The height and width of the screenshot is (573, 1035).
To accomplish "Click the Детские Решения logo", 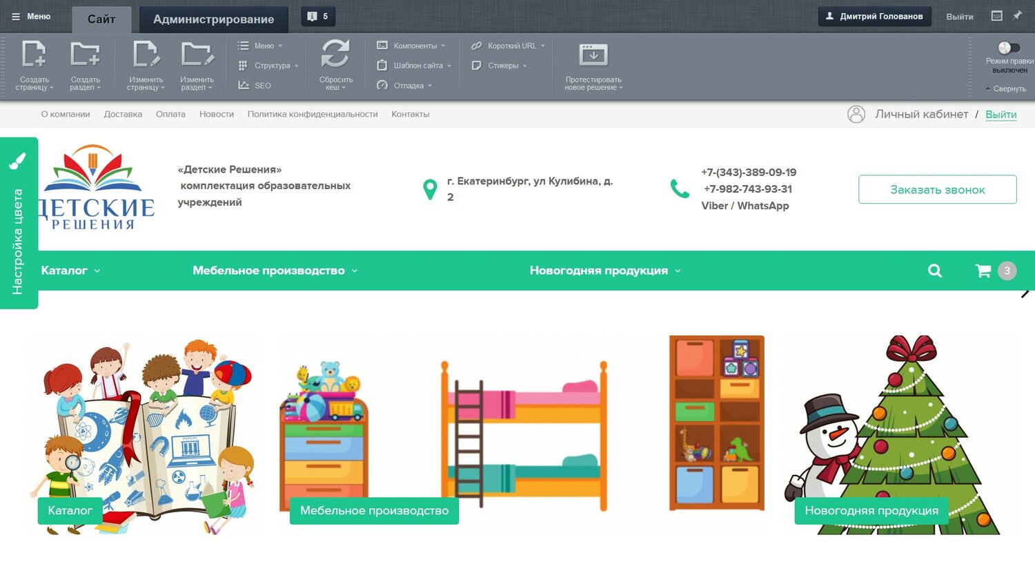I will click(97, 187).
